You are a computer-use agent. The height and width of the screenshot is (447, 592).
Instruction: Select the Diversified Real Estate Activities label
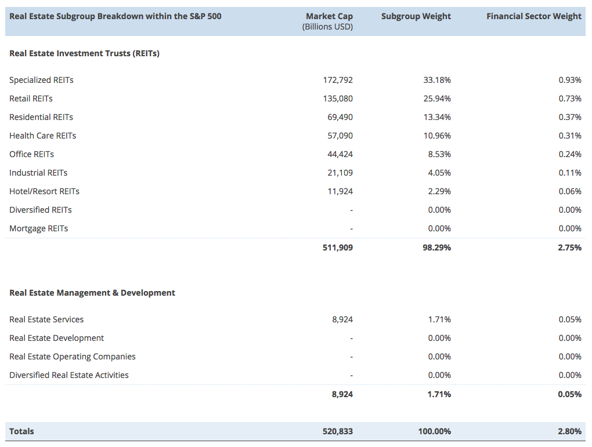tap(69, 375)
